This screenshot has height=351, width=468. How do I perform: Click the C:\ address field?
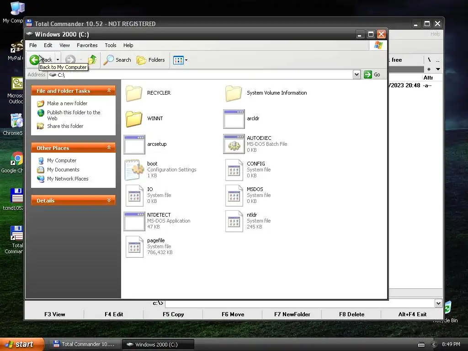[x=201, y=74]
